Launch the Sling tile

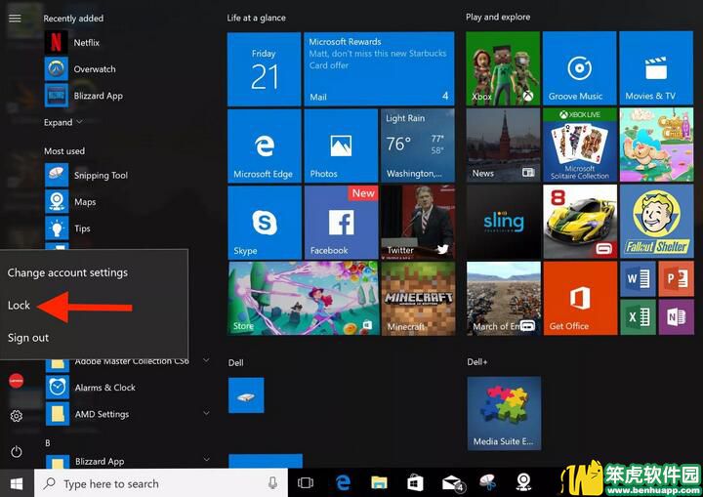[504, 222]
